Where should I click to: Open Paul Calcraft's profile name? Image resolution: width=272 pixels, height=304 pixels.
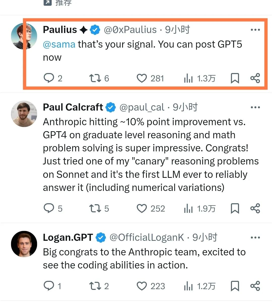73,107
